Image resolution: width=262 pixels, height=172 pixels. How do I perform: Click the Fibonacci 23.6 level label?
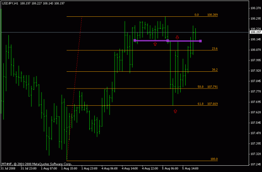(x=215, y=49)
